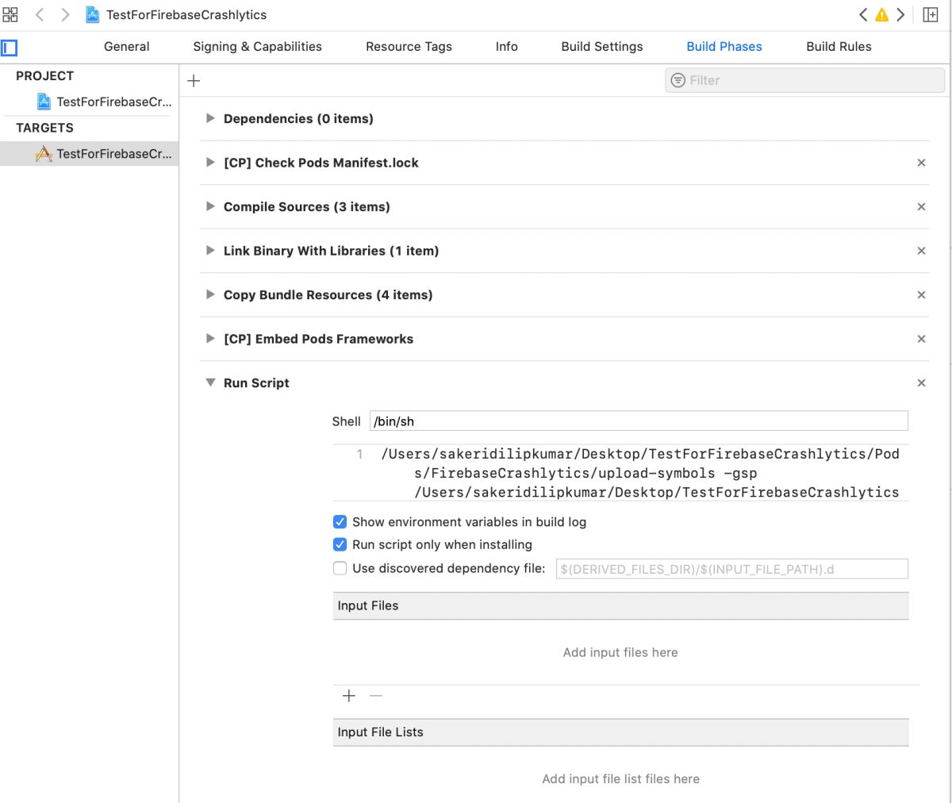The height and width of the screenshot is (803, 952).
Task: Toggle the project and targets sidebar icon
Action: (10, 48)
